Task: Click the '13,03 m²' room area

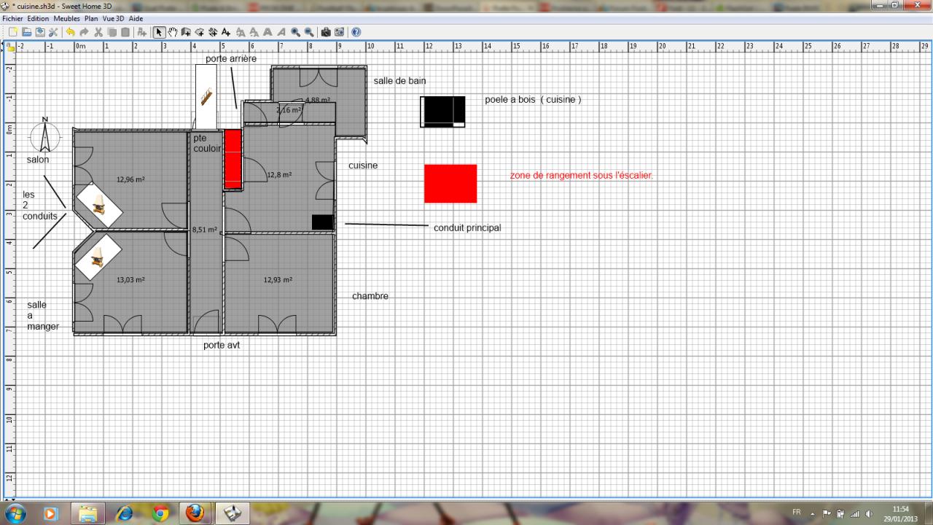Action: click(130, 279)
